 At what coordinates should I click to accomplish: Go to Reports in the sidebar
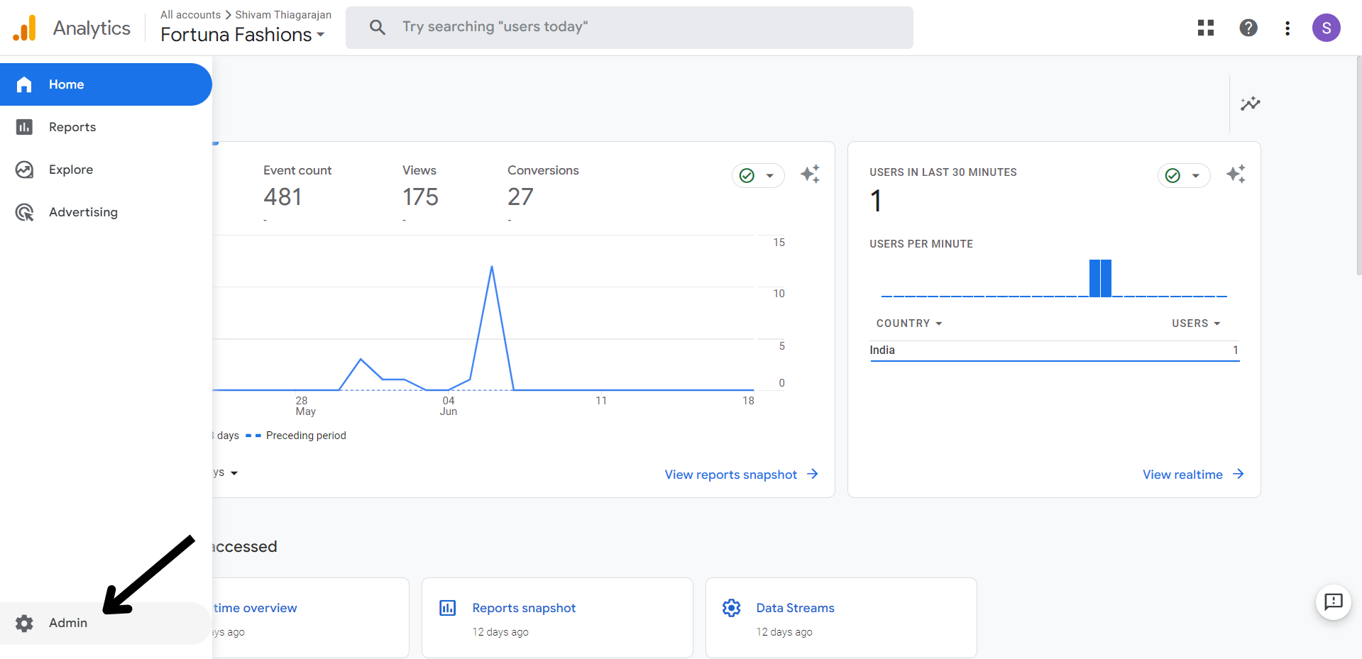click(x=72, y=127)
